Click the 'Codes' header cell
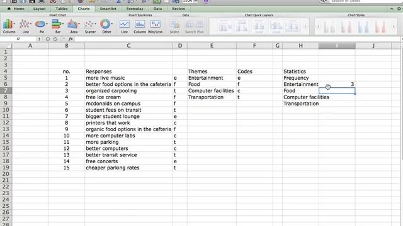The height and width of the screenshot is (226, 403). (254, 72)
